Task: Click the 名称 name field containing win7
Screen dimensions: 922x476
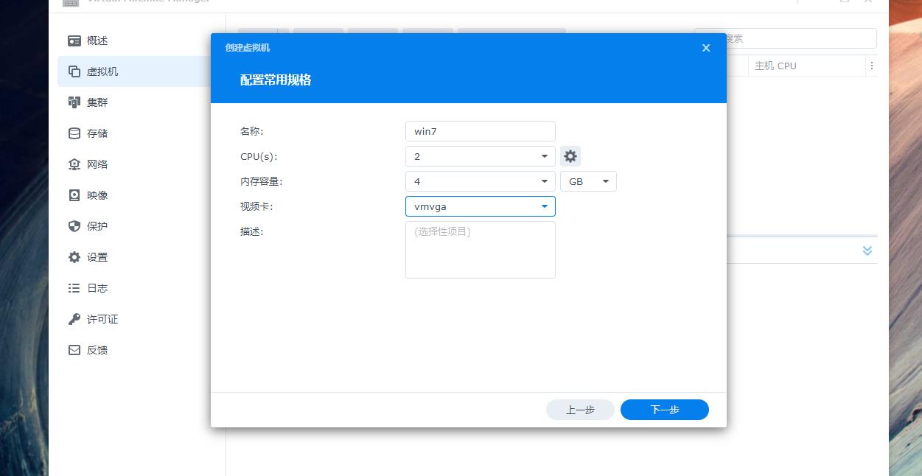Action: tap(480, 131)
